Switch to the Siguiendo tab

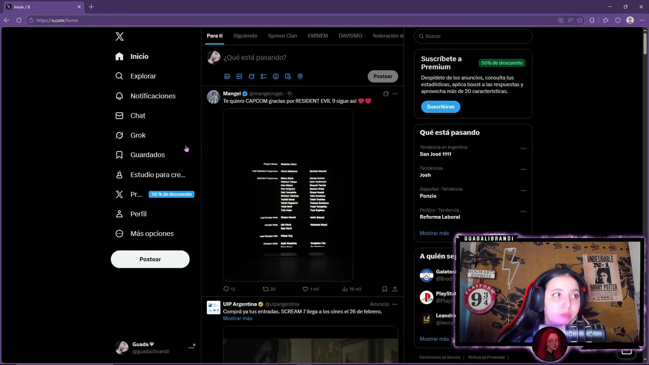[x=245, y=36]
